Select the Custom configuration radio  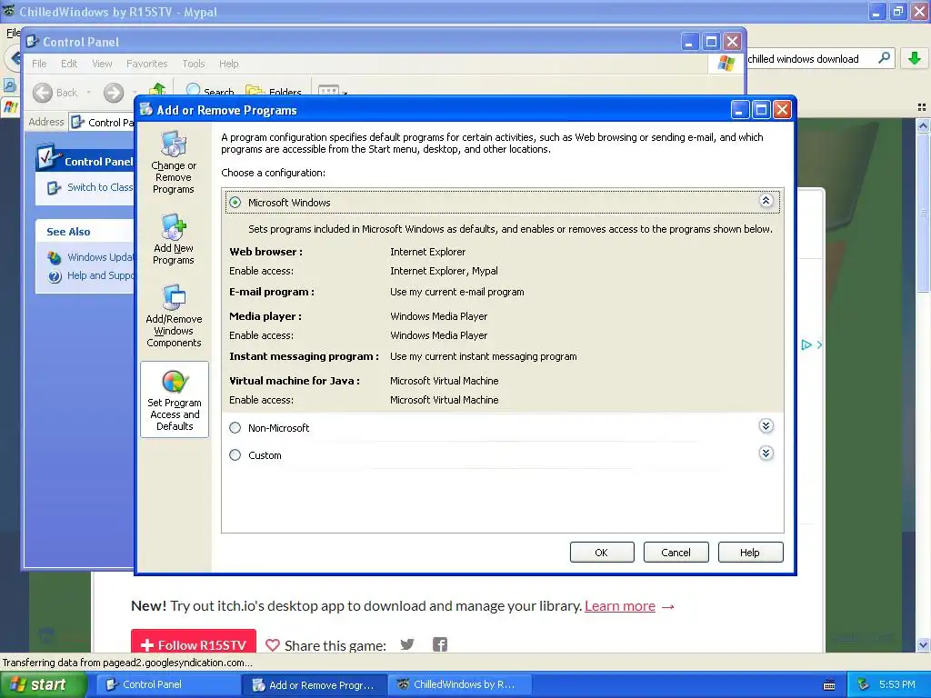pos(235,454)
